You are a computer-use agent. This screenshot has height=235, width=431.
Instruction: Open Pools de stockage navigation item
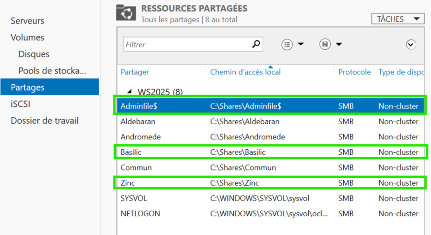pyautogui.click(x=52, y=70)
